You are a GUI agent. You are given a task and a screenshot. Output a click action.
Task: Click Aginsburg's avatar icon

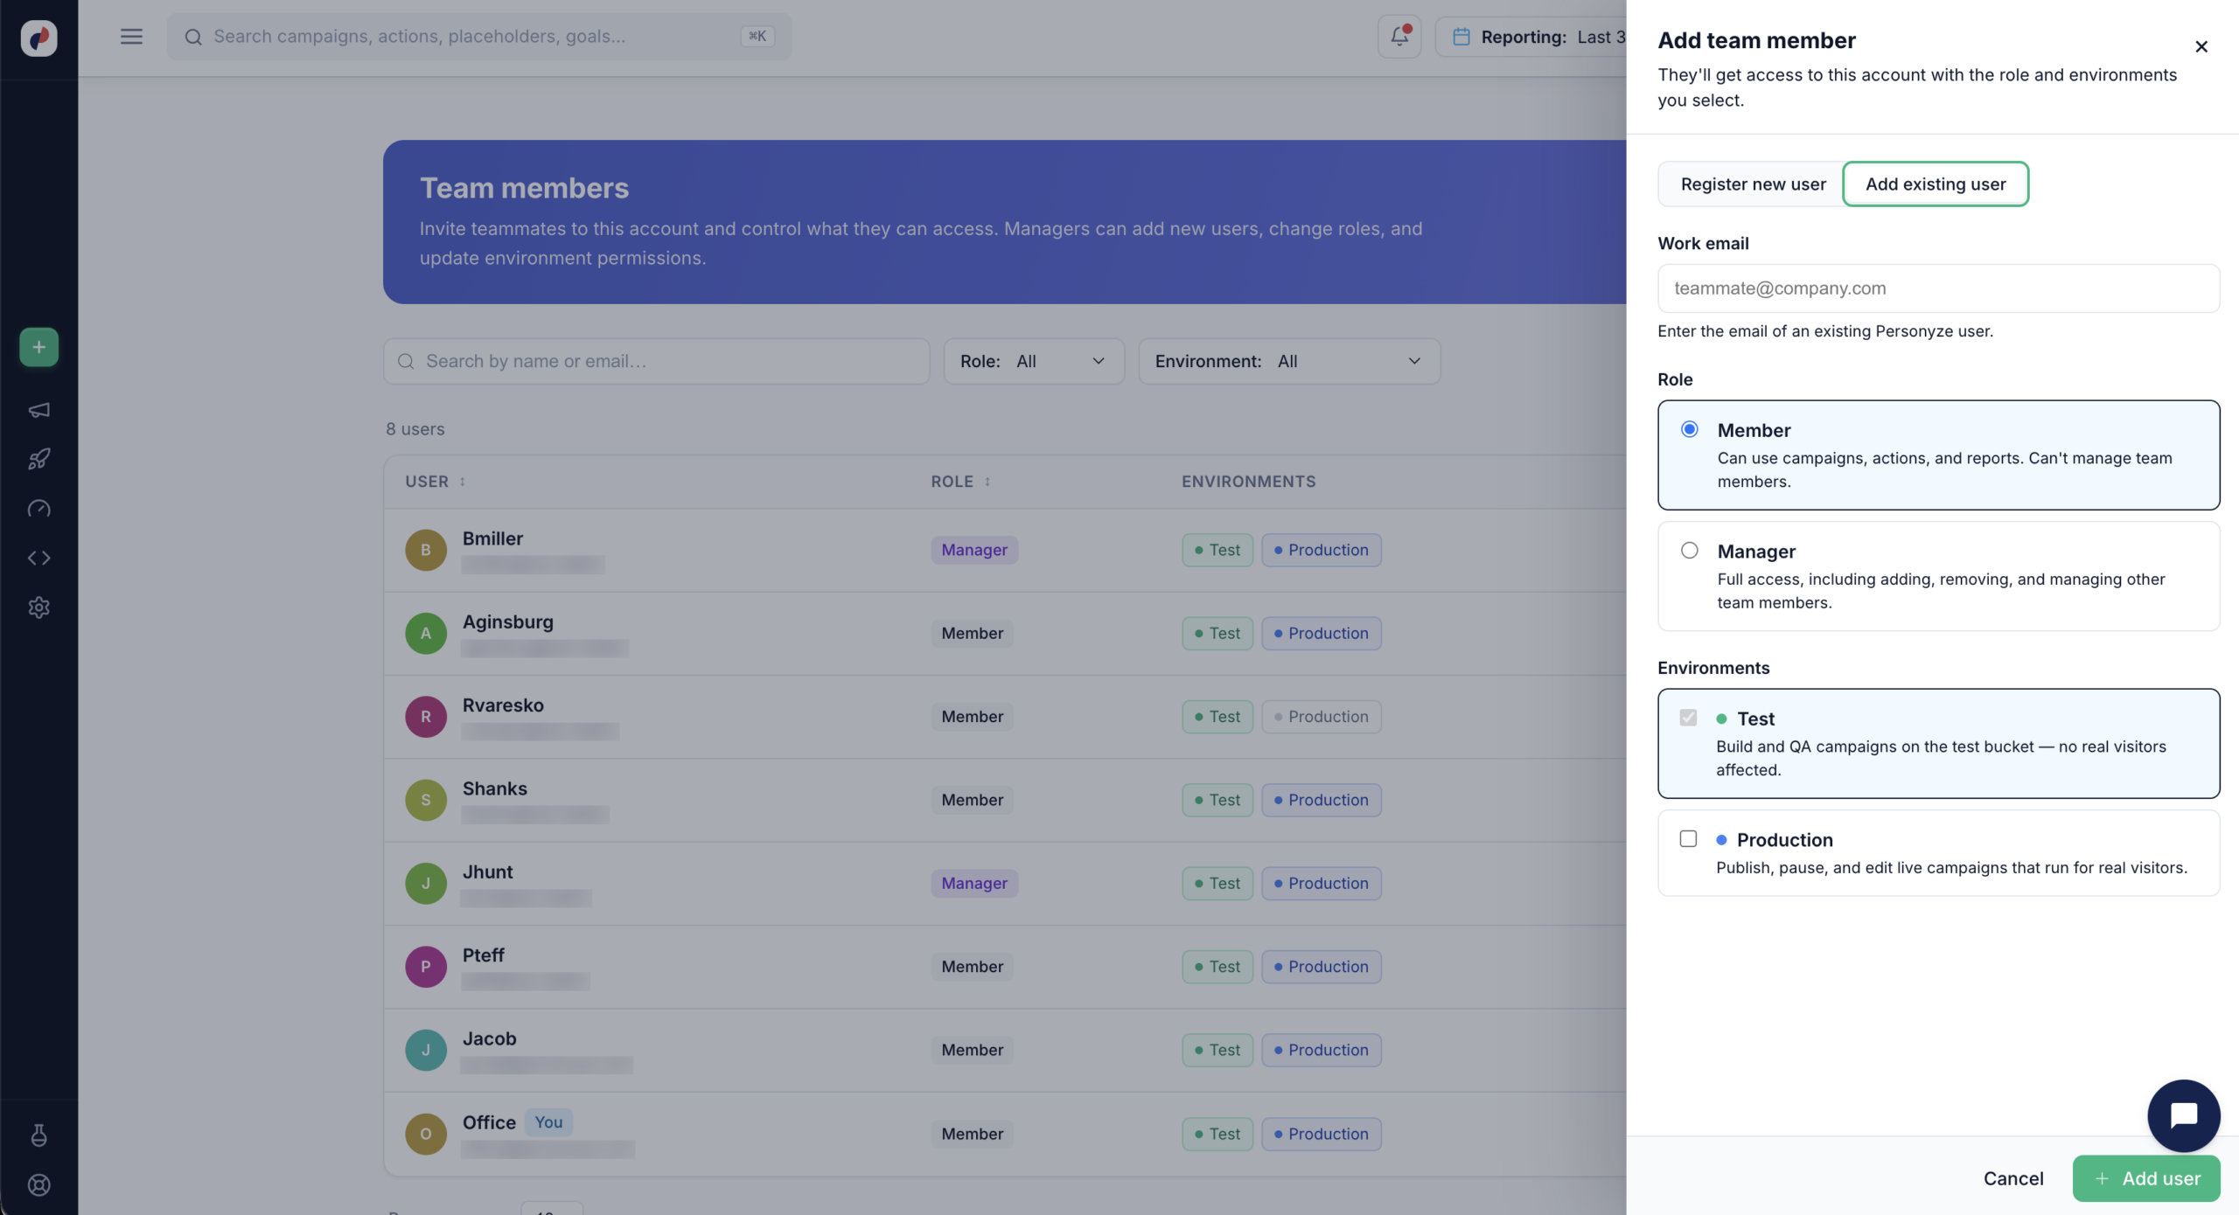426,633
